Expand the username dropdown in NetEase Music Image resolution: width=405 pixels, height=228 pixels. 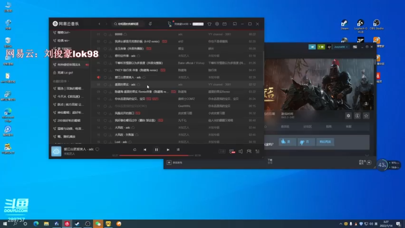click(183, 24)
